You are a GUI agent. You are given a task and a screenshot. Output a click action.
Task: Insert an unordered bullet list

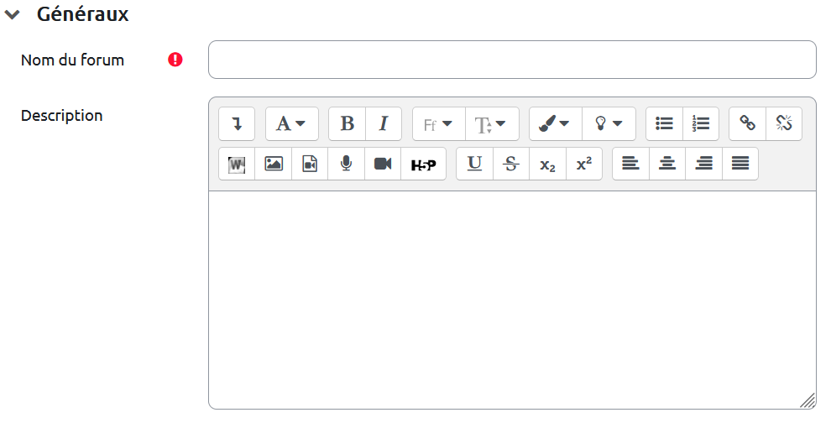click(664, 123)
